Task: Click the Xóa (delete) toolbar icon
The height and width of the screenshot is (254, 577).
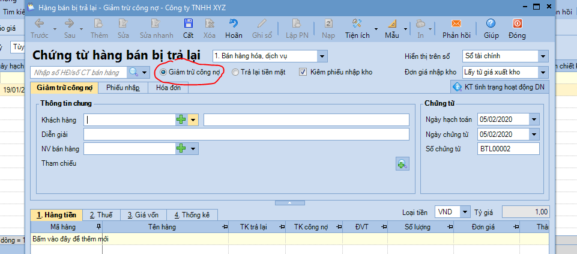Action: point(210,23)
